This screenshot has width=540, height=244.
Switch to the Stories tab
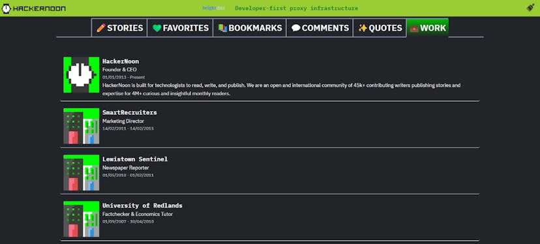[x=119, y=28]
